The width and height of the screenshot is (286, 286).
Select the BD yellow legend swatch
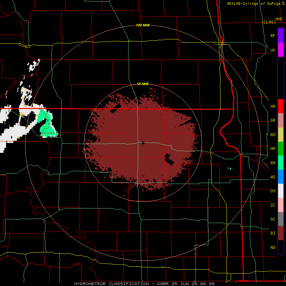tap(281, 134)
